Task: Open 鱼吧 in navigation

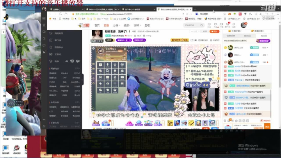Action: pyautogui.click(x=147, y=25)
